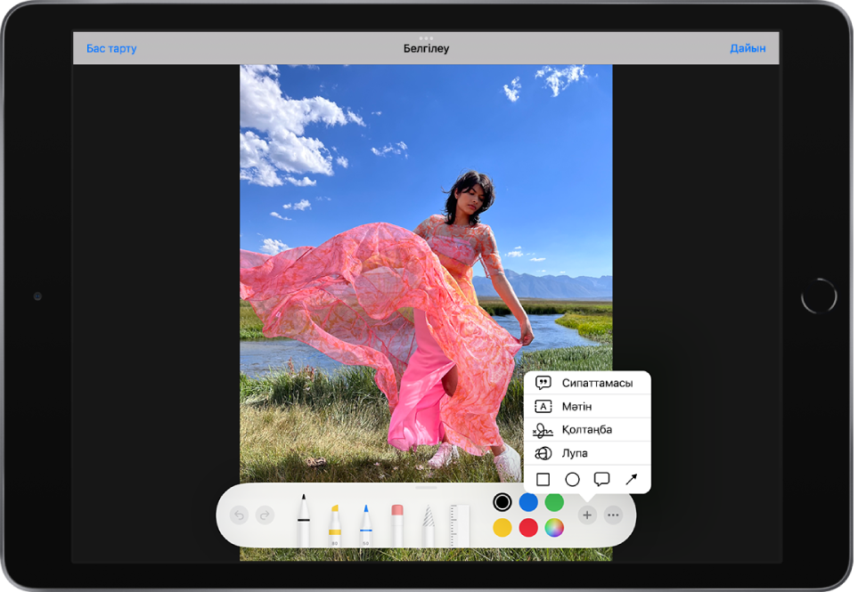Select the blue pencil tool
The image size is (858, 592).
(x=366, y=524)
